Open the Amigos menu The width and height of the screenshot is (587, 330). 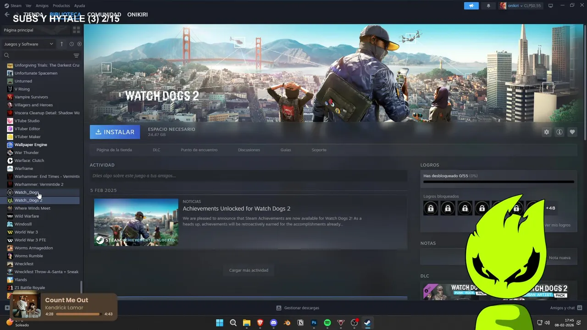(x=42, y=5)
